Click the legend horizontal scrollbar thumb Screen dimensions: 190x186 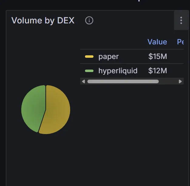(x=123, y=81)
